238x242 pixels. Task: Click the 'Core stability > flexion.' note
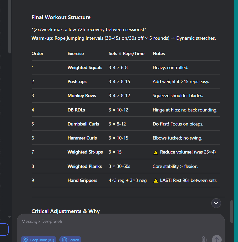point(175,166)
